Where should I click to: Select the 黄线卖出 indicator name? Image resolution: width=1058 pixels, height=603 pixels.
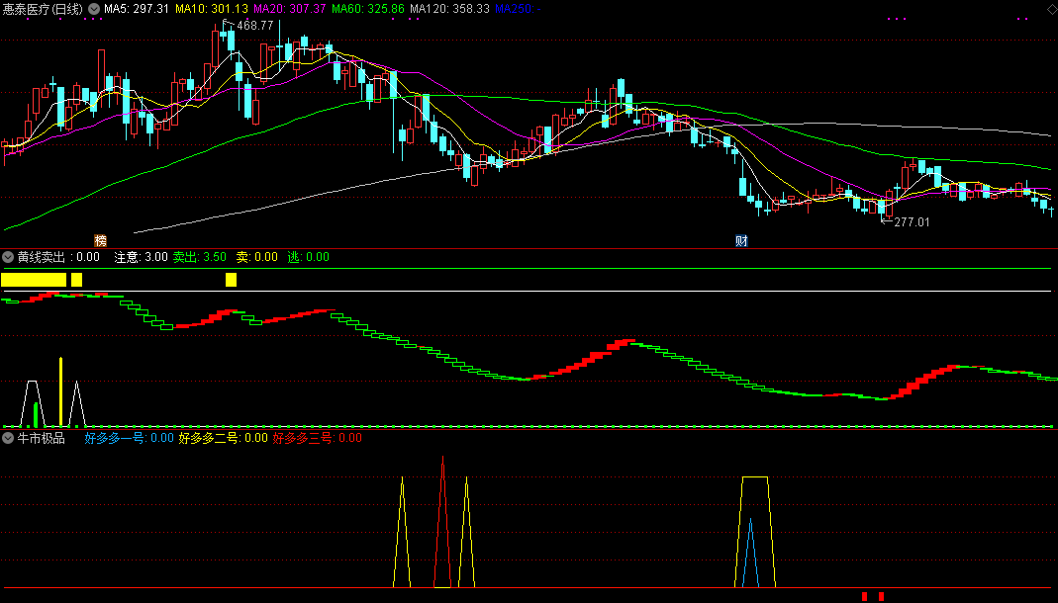[42, 257]
